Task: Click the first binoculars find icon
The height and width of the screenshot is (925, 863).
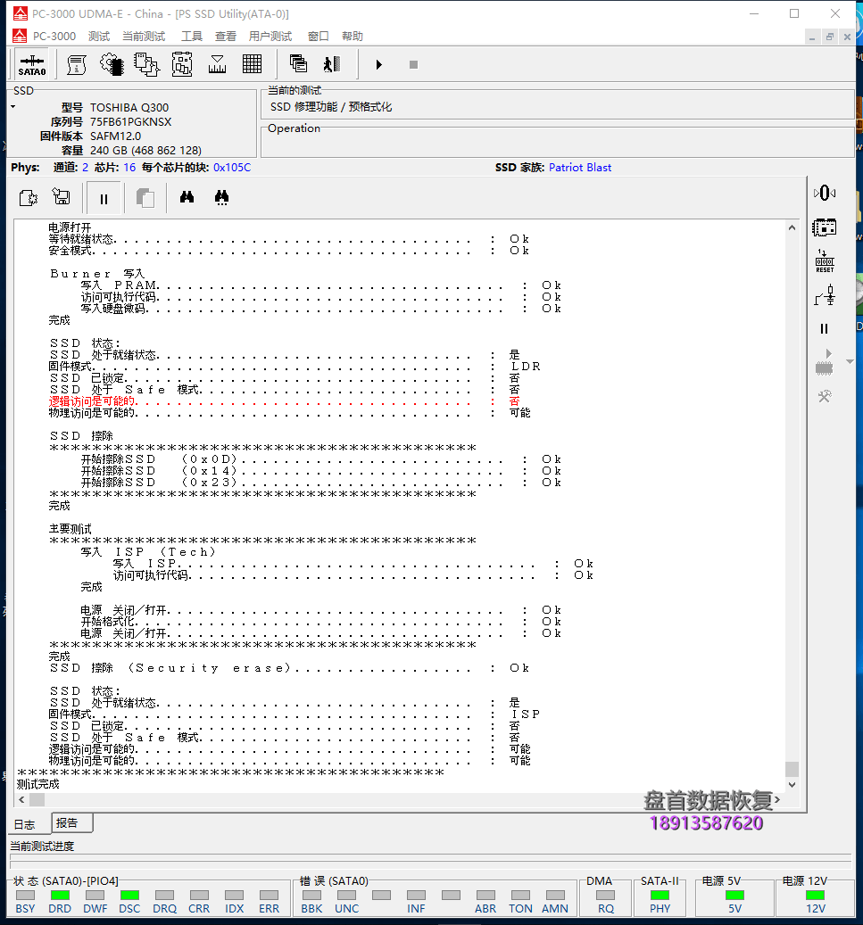Action: click(187, 197)
